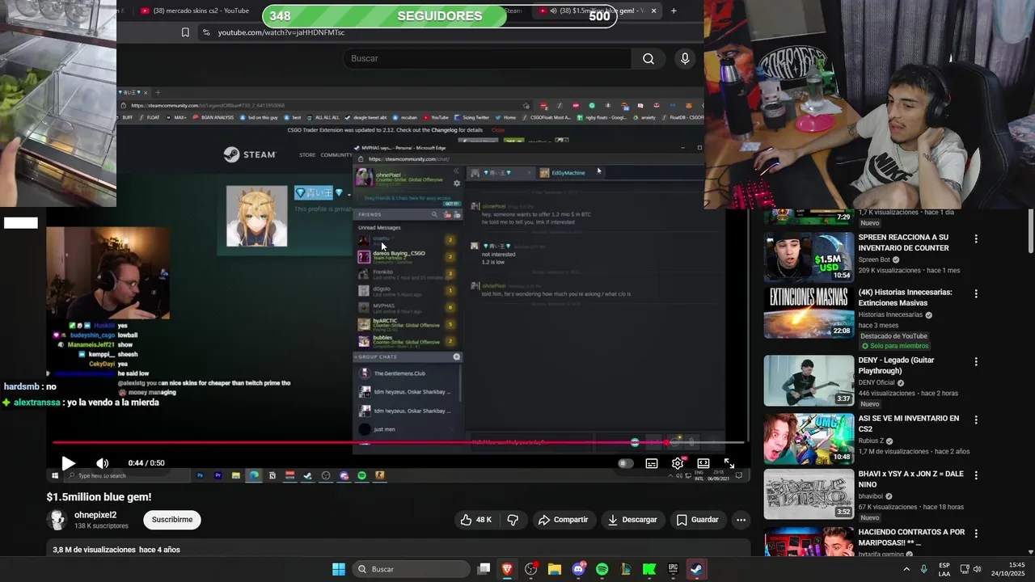Open Brave browser from the taskbar
1035x582 pixels.
click(507, 569)
